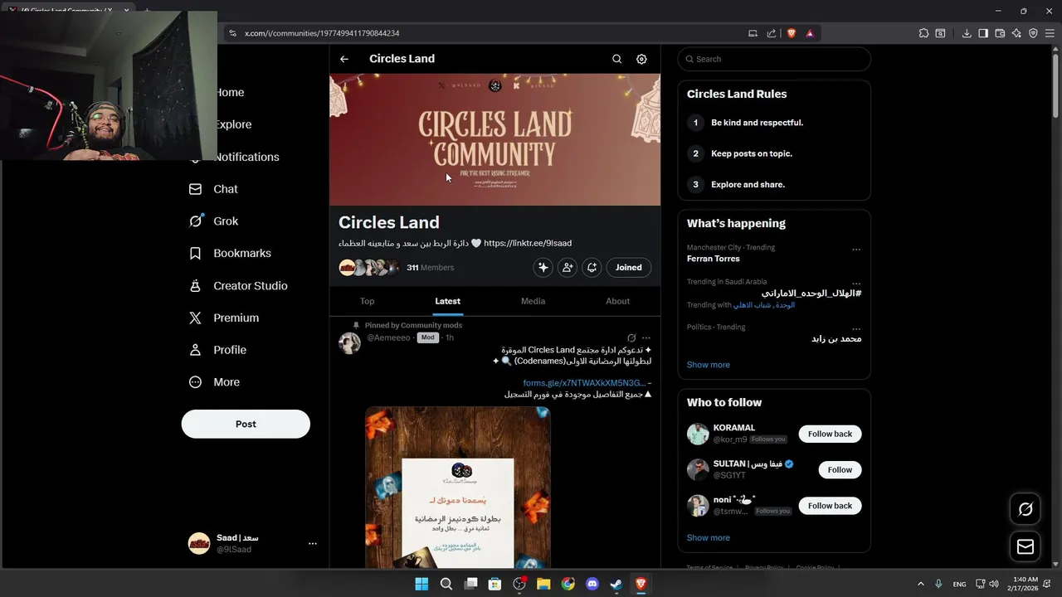
Task: View the 311 Members list
Action: [x=430, y=267]
